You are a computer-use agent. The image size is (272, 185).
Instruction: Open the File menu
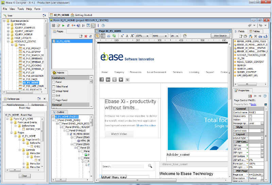click(x=5, y=9)
